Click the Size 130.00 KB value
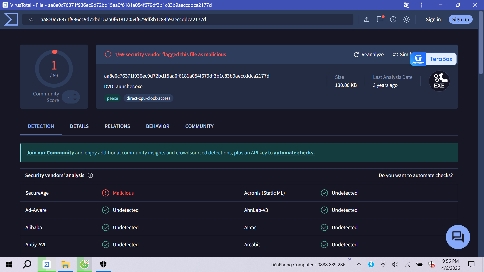484x272 pixels. (x=346, y=85)
